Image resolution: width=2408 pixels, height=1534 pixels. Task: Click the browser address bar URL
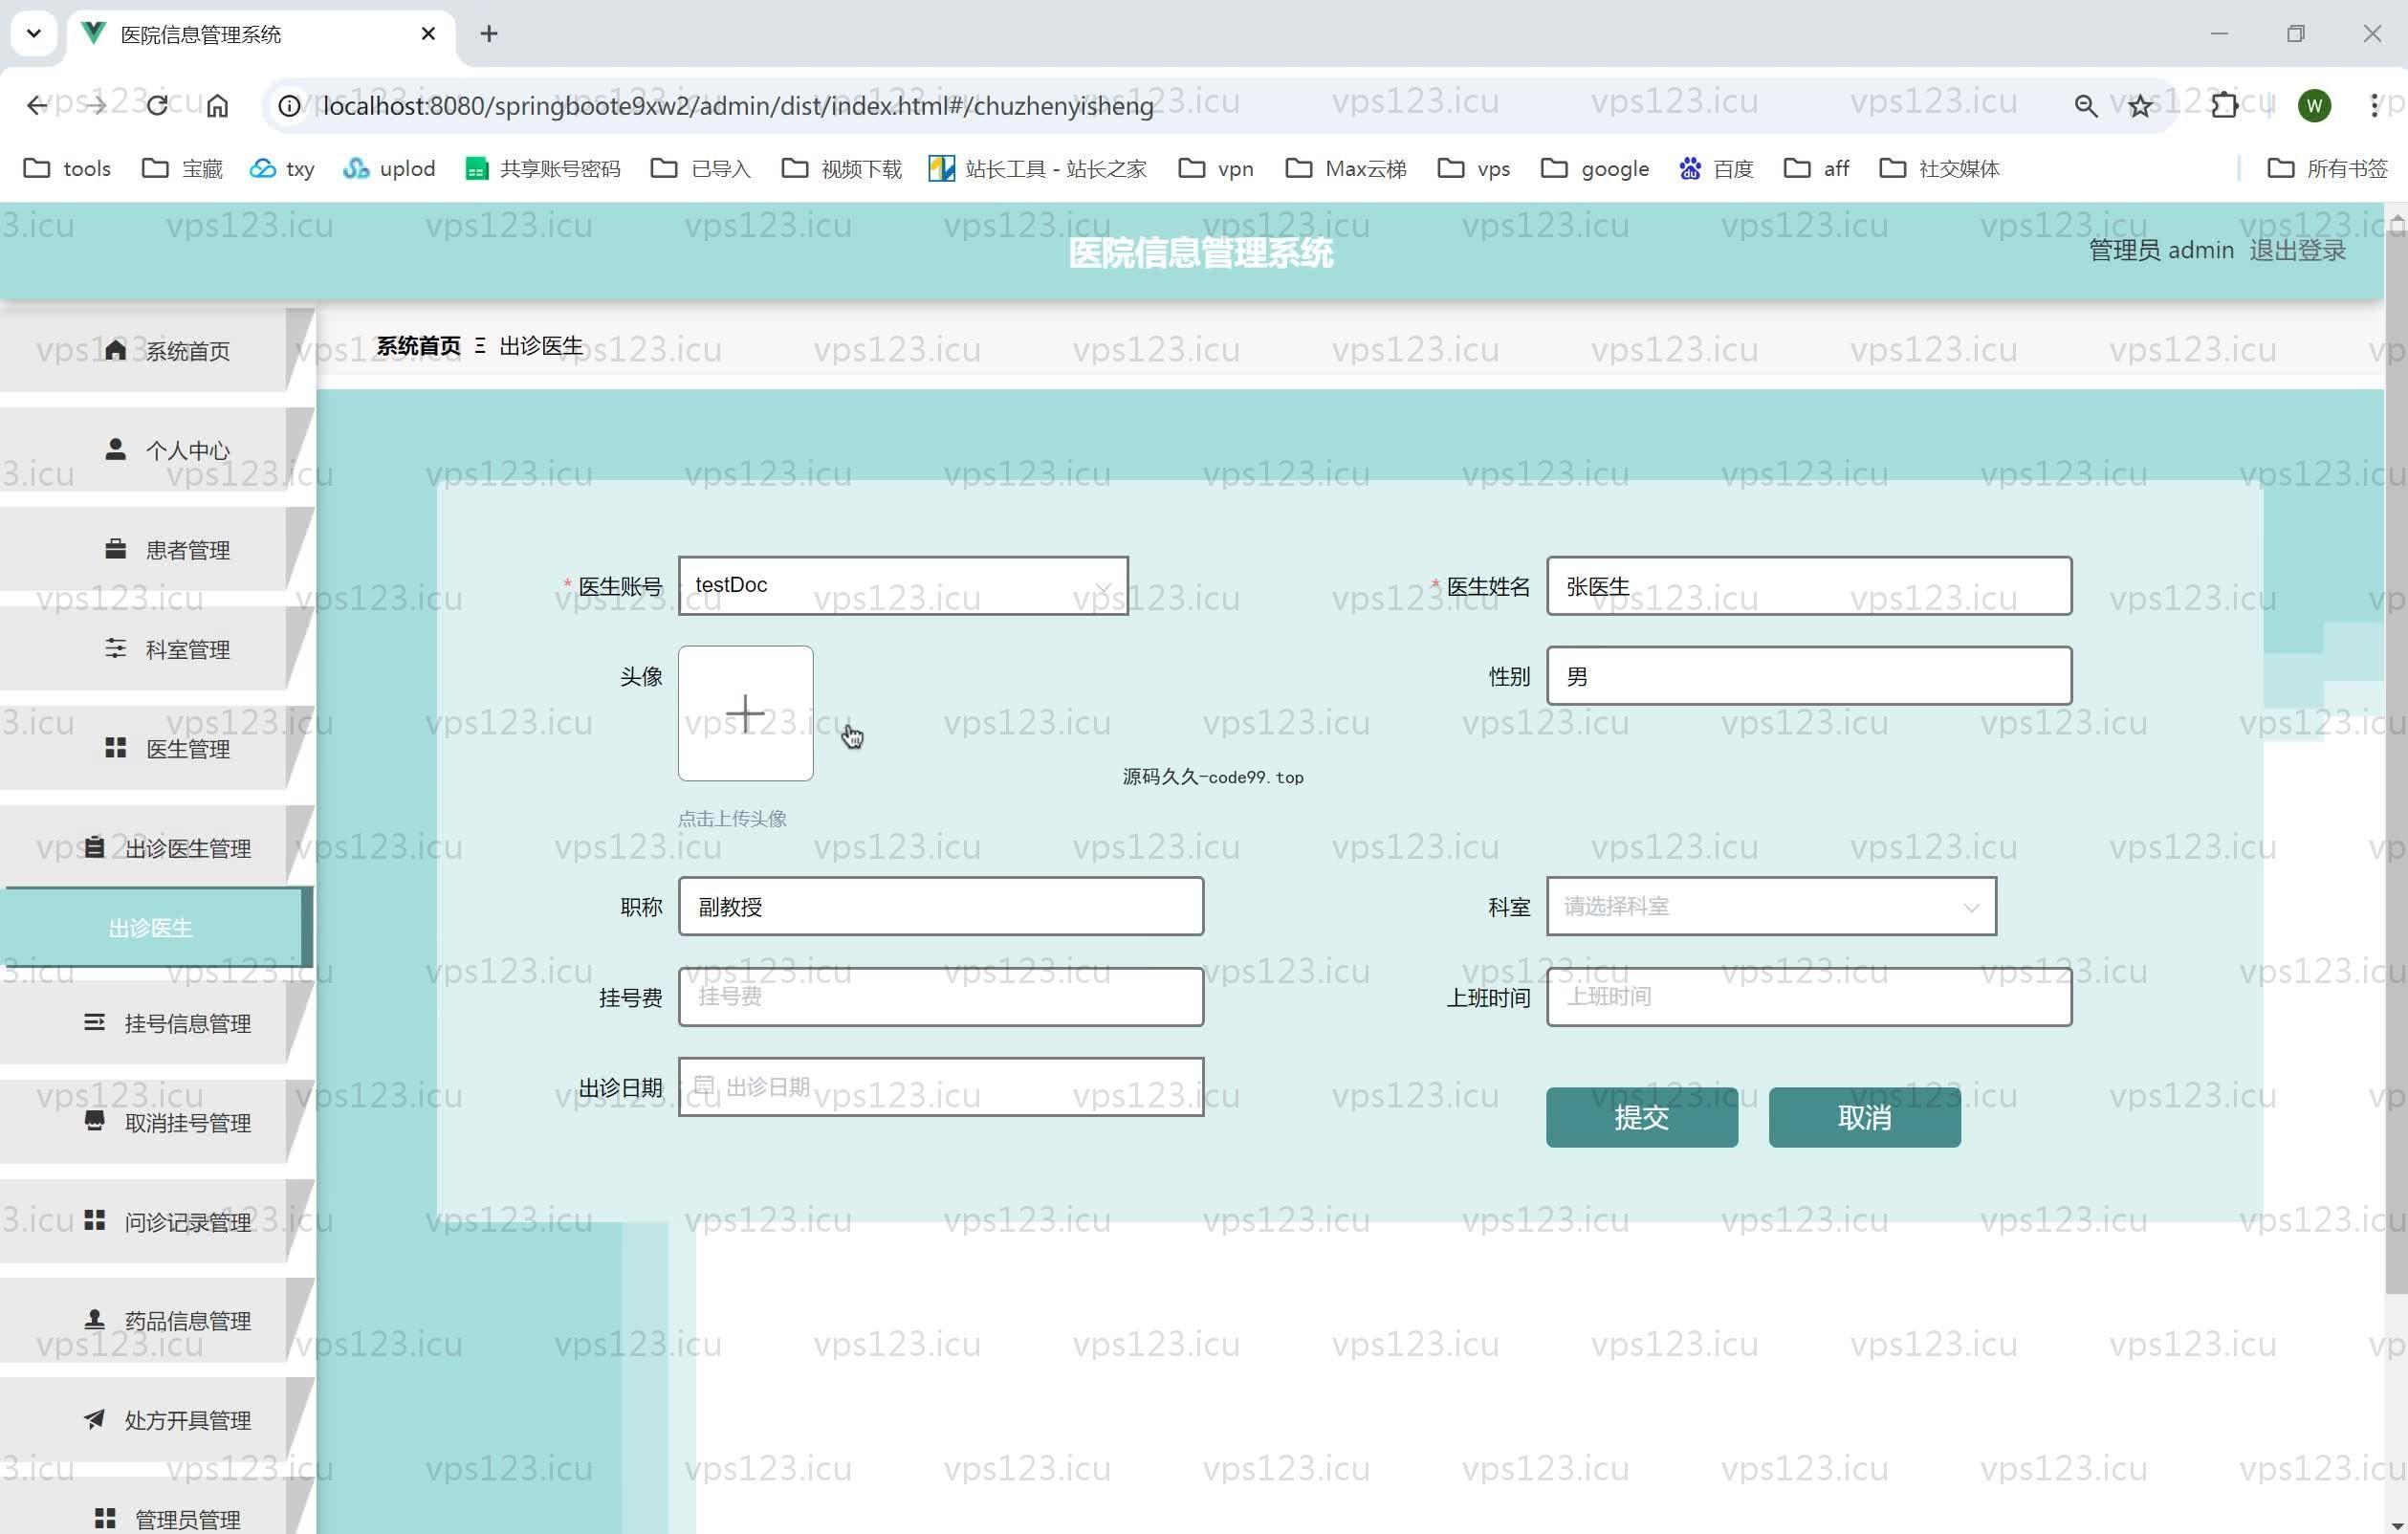pyautogui.click(x=738, y=105)
